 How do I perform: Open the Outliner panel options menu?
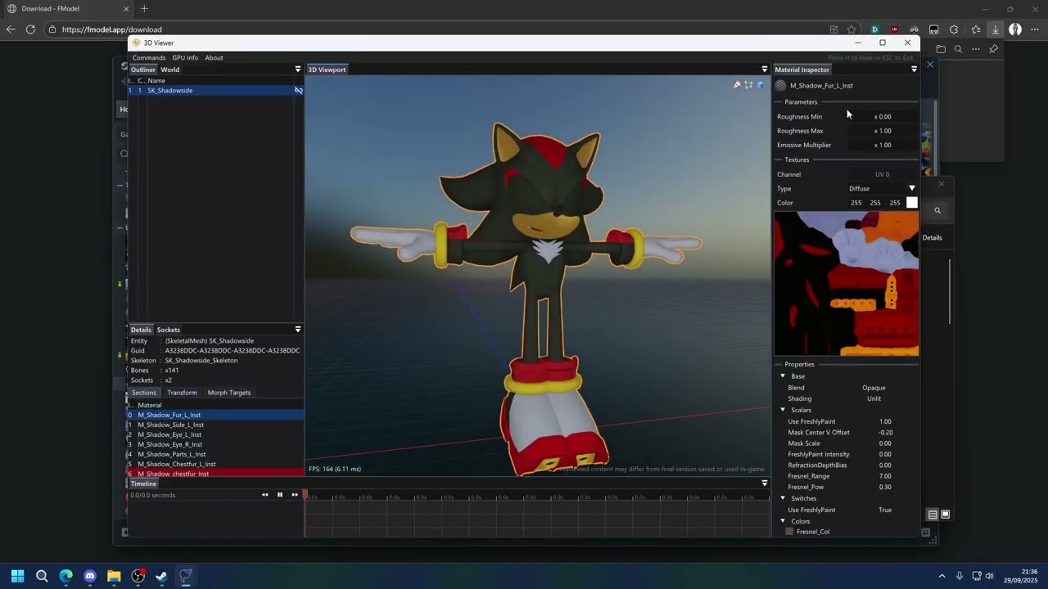[298, 70]
